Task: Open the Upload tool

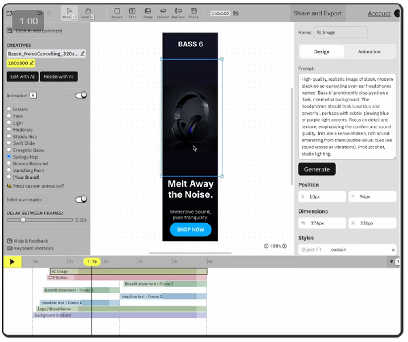Action: 163,13
